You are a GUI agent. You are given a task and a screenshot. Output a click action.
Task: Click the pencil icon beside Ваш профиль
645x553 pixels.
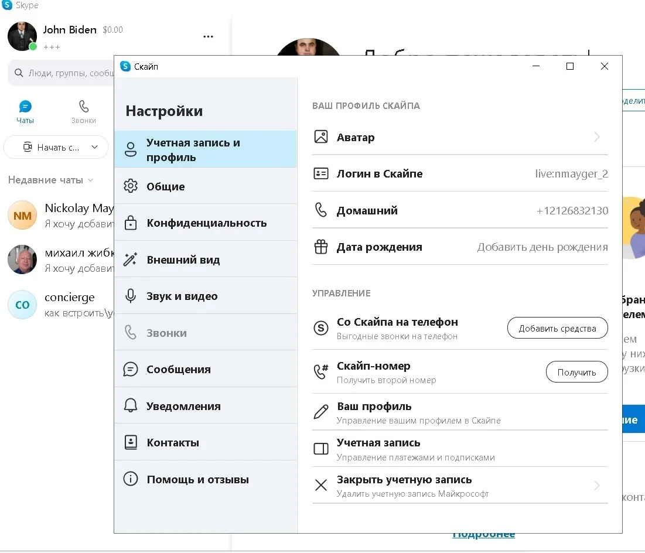point(321,411)
